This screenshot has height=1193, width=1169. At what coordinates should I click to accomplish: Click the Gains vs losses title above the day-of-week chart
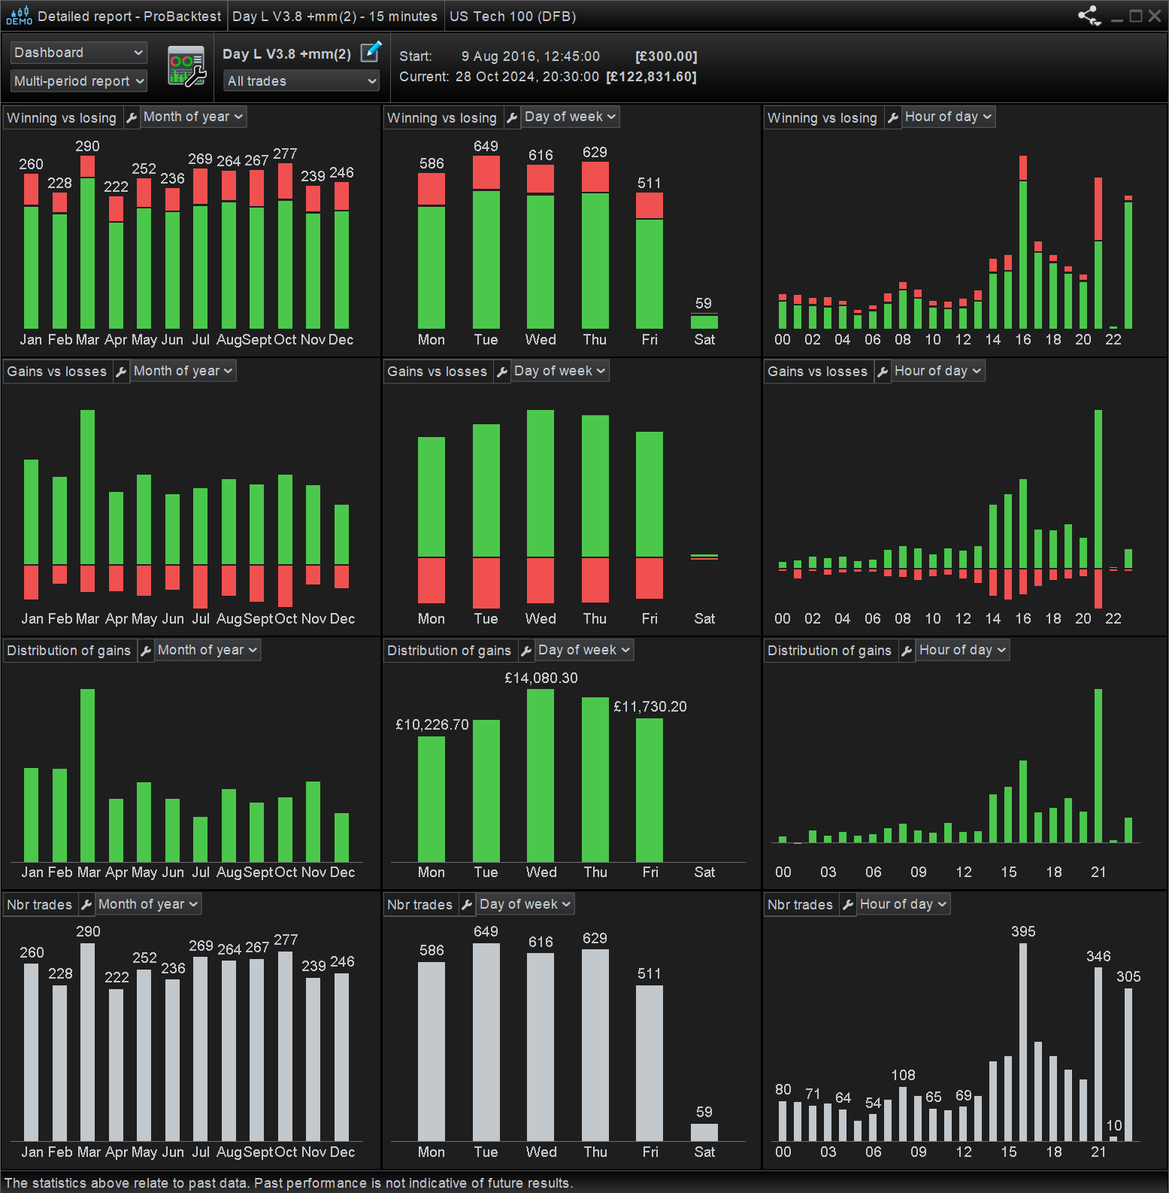(x=437, y=372)
